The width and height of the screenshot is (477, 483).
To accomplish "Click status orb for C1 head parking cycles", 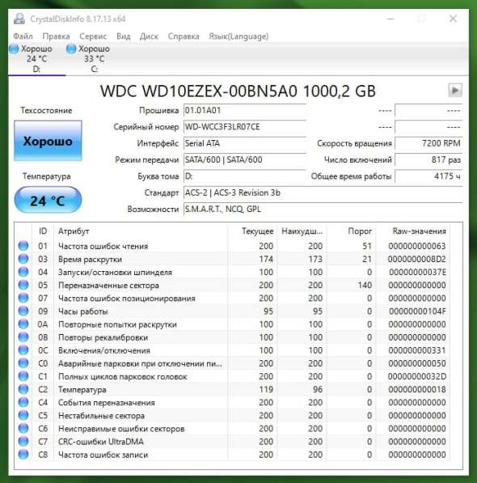I will point(23,376).
